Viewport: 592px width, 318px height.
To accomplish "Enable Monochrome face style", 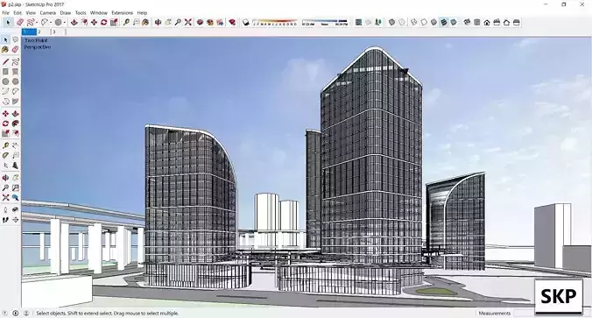I will click(x=454, y=23).
